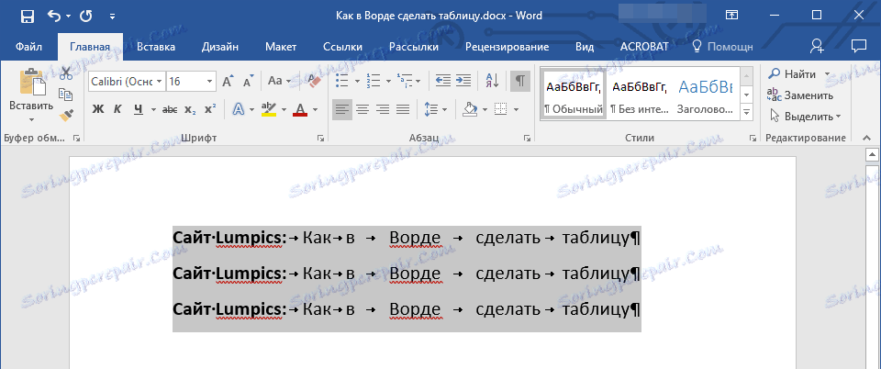This screenshot has width=881, height=369.
Task: Open the Вид tab
Action: click(x=585, y=47)
